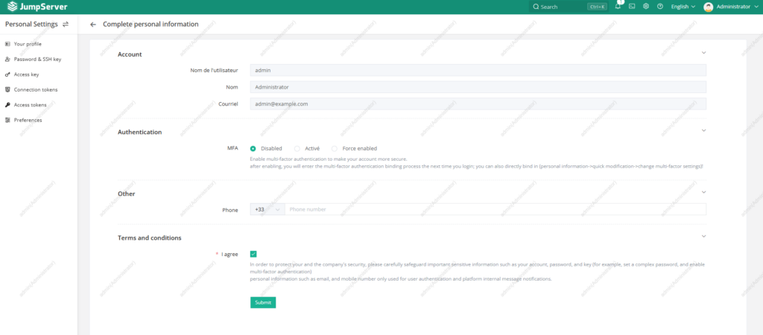Click the Submit button

pyautogui.click(x=263, y=302)
